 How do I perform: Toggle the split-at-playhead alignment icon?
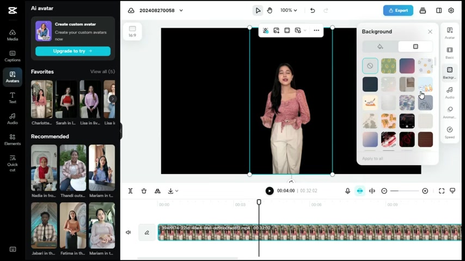[x=372, y=191]
